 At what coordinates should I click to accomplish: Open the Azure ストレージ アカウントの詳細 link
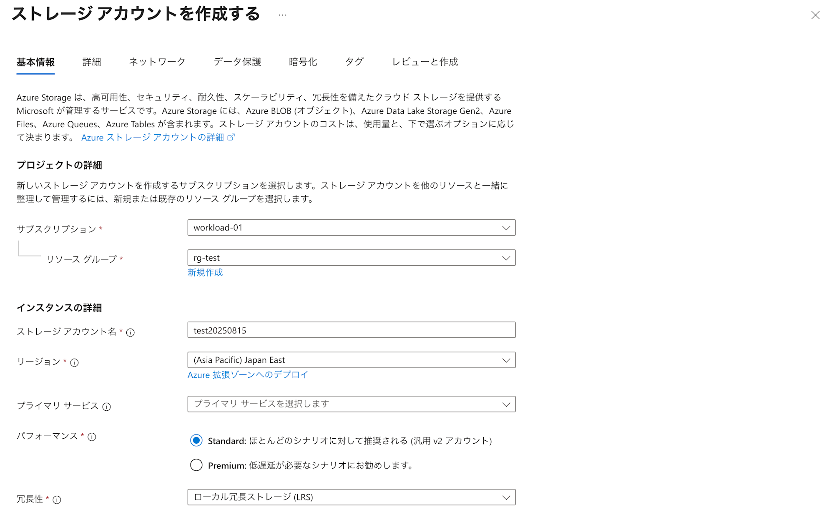[x=153, y=137]
